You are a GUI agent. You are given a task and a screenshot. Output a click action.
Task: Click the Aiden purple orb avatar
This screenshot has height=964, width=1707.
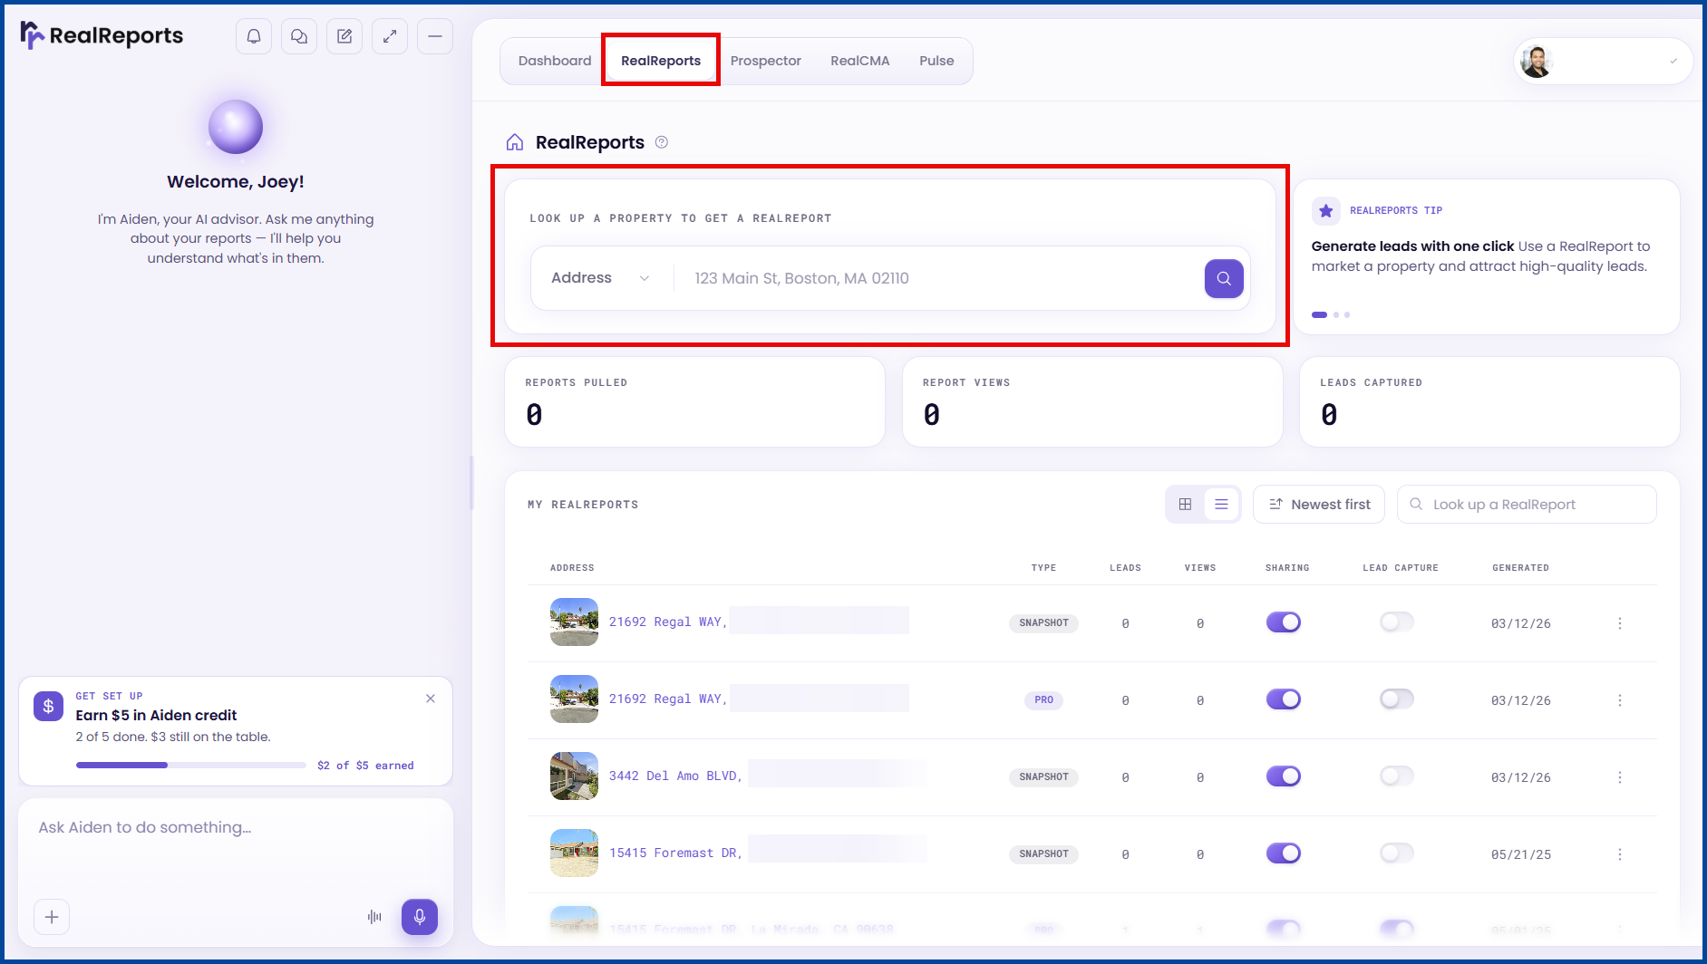point(236,127)
